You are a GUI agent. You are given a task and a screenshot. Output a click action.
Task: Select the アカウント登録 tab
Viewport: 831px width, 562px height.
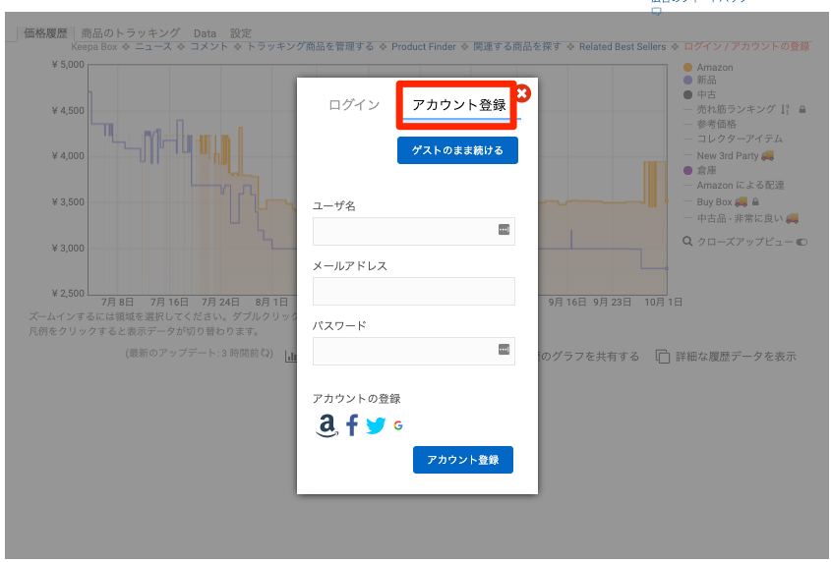(x=459, y=105)
